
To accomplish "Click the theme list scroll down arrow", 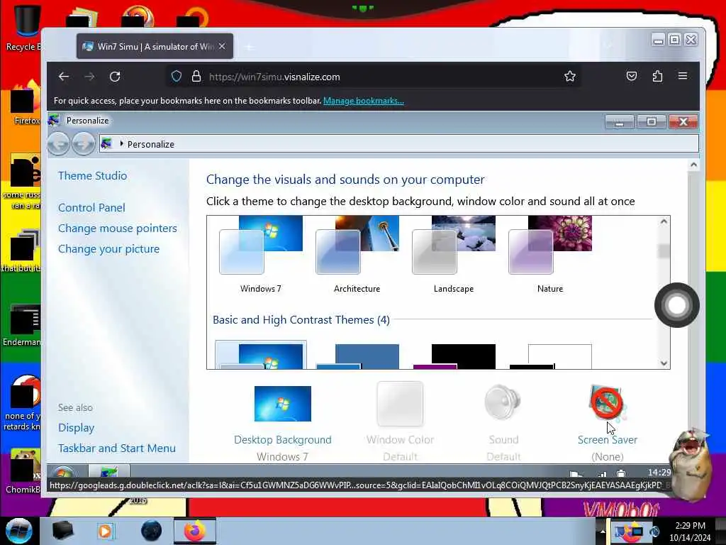I will (x=664, y=363).
